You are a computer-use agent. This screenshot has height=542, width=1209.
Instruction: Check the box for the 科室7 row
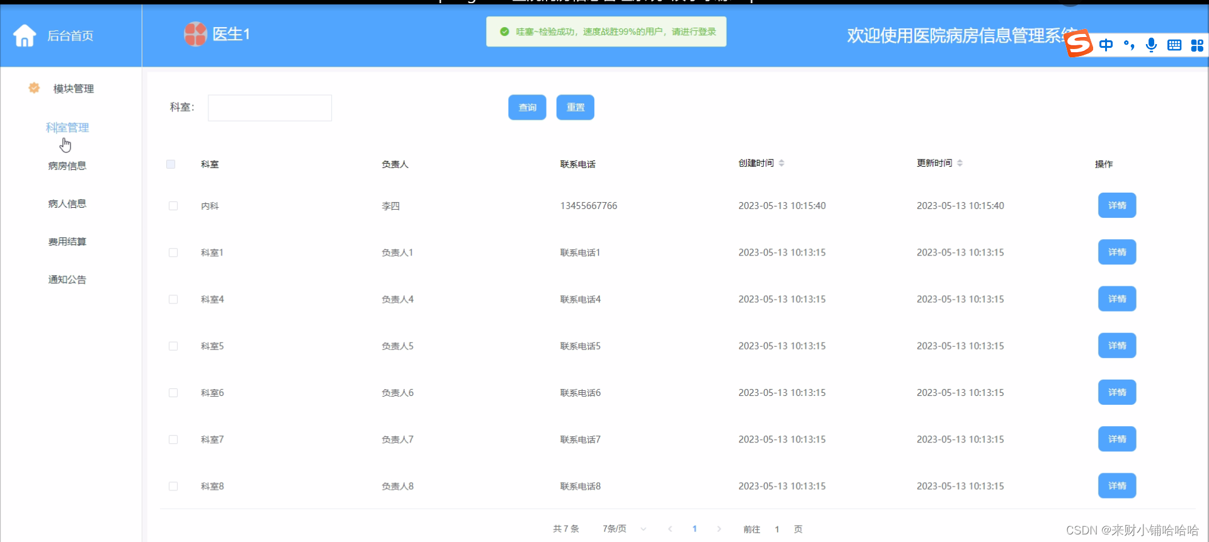pos(173,439)
